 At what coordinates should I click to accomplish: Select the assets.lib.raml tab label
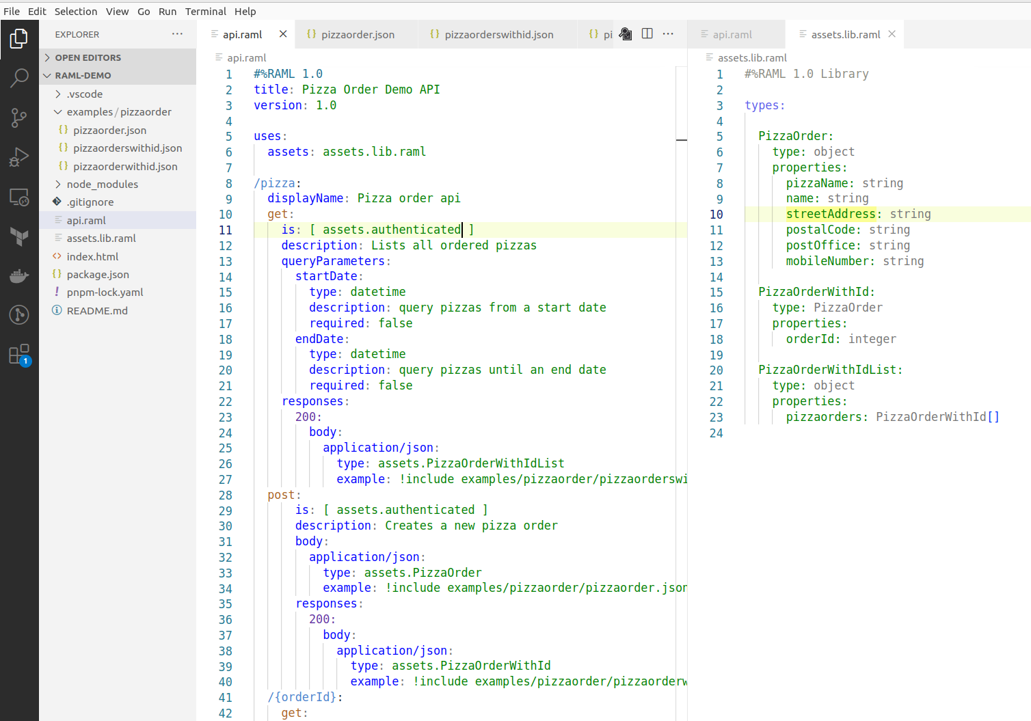point(846,34)
